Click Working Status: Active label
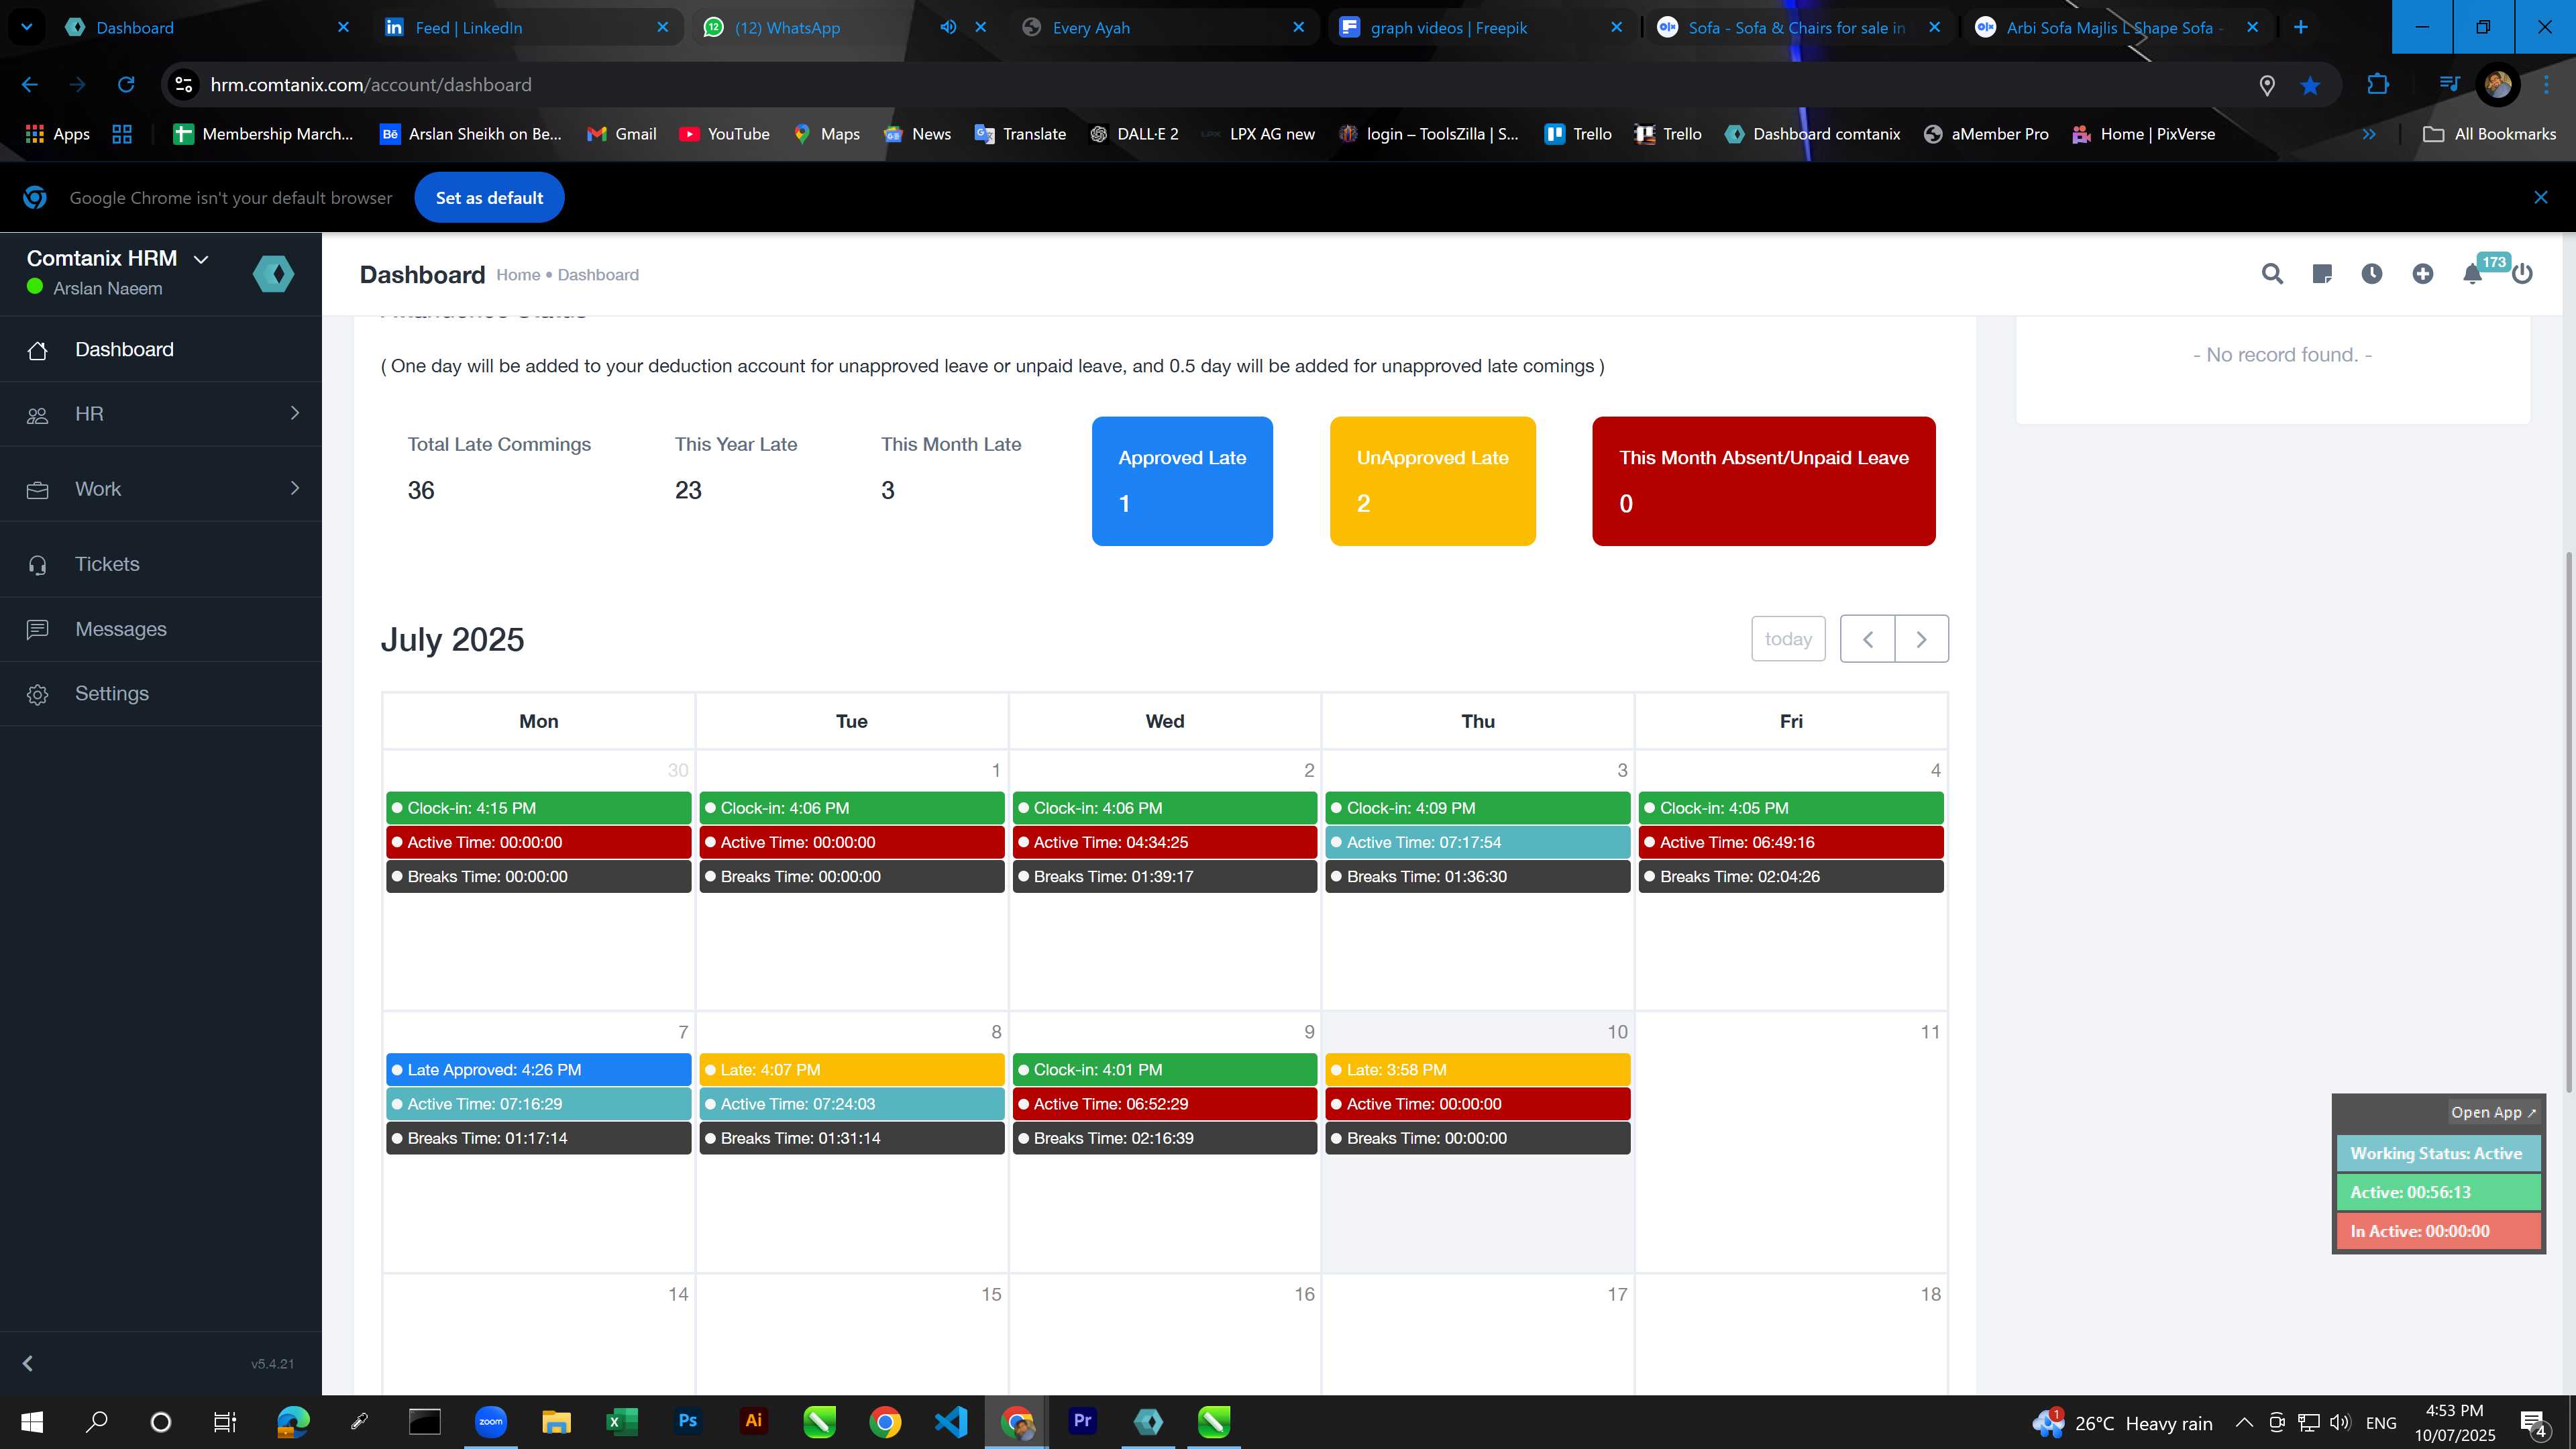The image size is (2576, 1449). pos(2437,1154)
